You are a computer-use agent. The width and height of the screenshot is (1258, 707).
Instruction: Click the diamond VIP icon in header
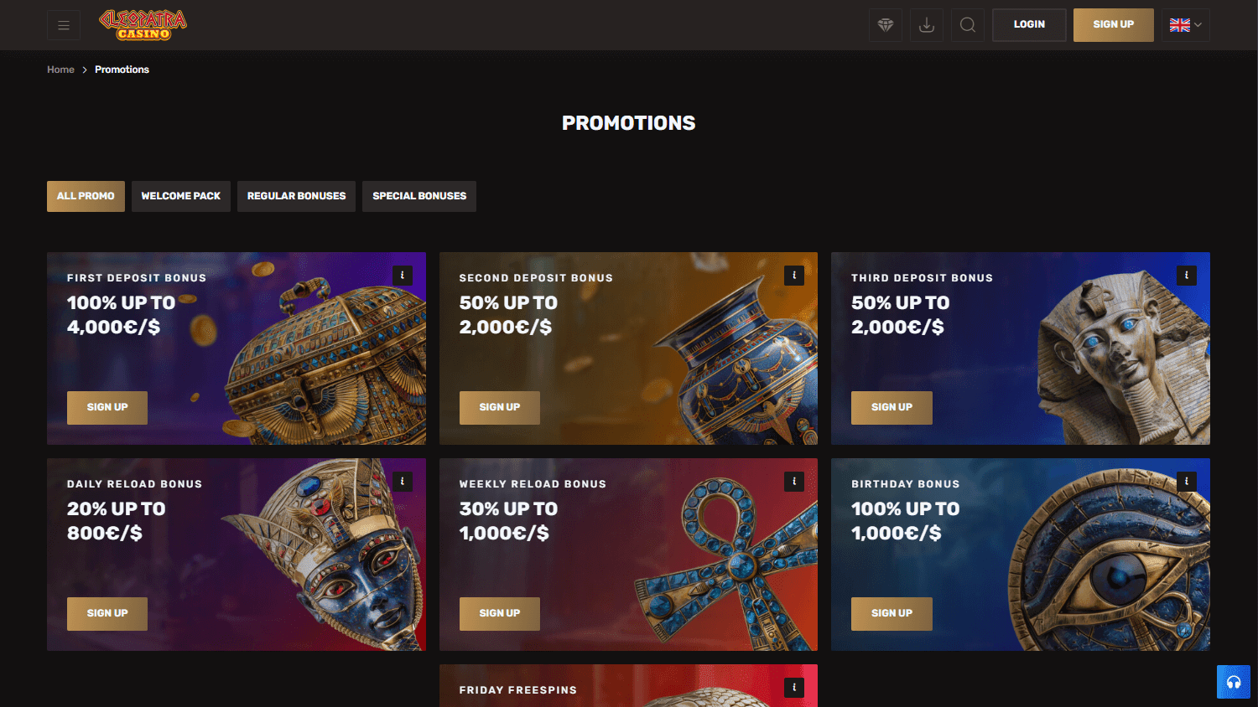(x=886, y=25)
